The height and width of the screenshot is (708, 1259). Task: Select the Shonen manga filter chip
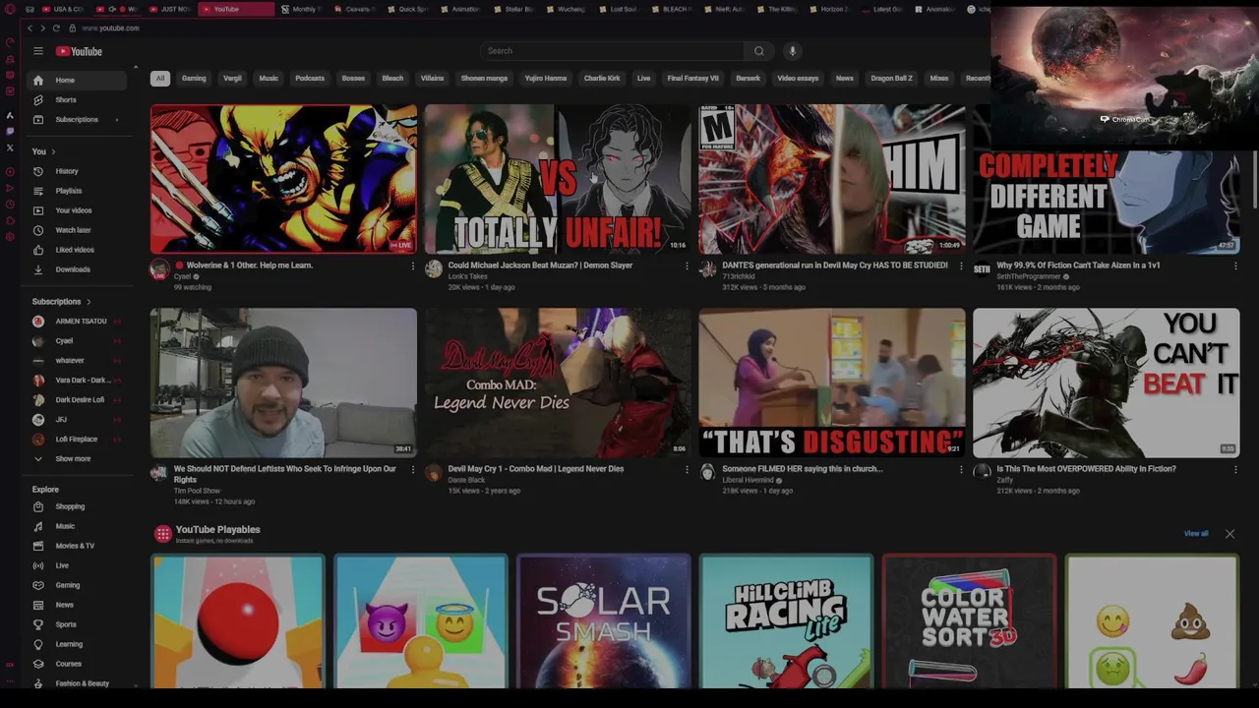(484, 78)
